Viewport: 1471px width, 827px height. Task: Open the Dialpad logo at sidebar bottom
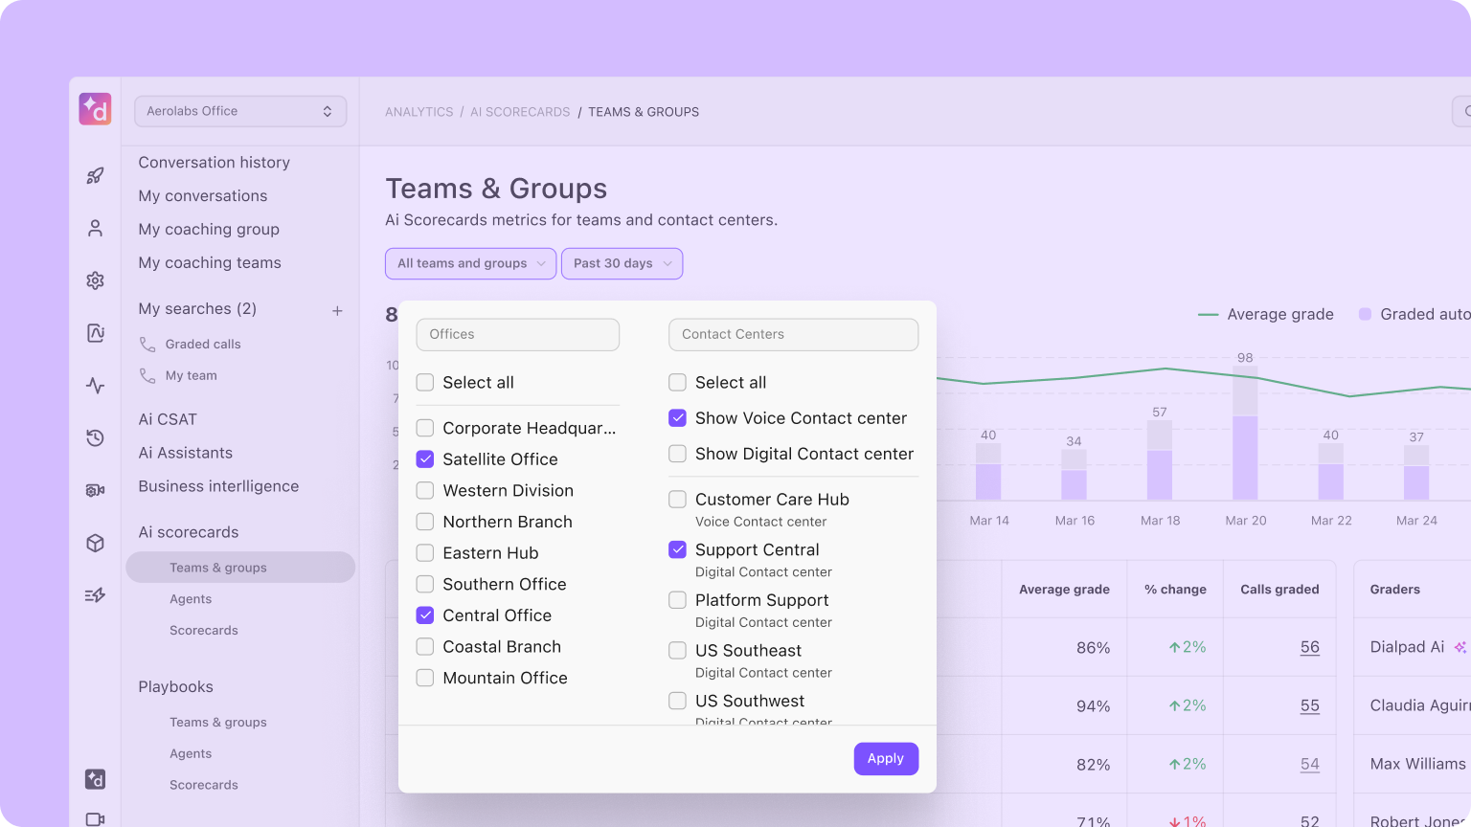tap(94, 779)
